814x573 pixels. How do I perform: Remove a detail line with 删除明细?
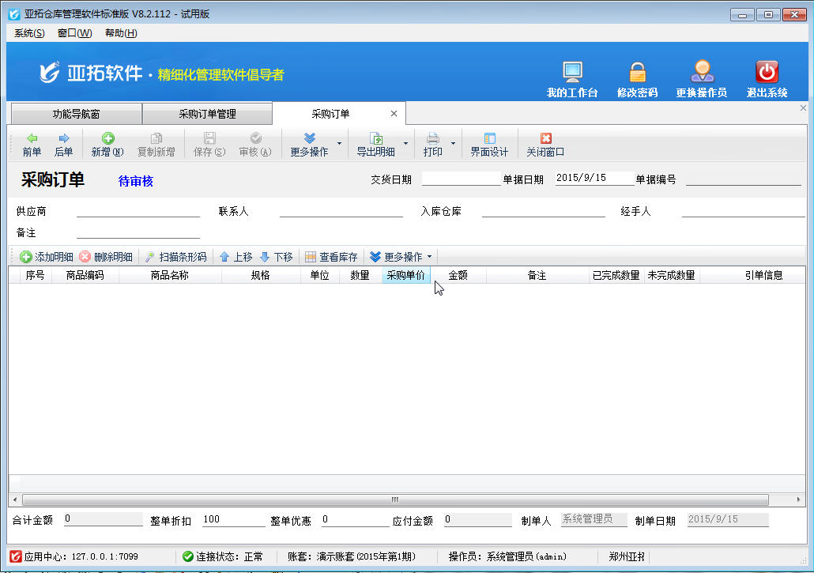106,257
